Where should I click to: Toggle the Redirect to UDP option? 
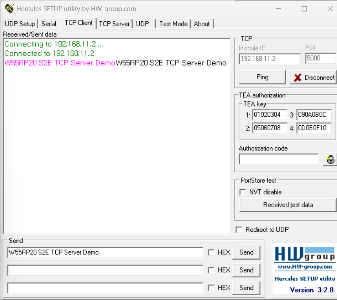point(239,230)
